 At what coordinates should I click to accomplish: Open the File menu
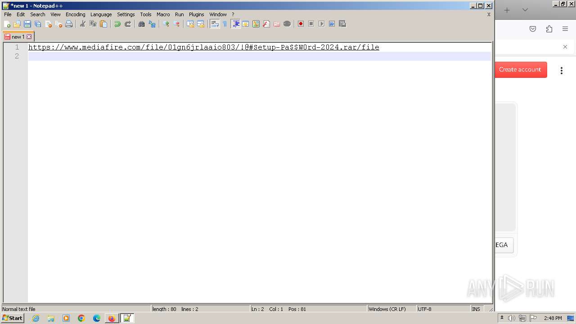click(8, 14)
